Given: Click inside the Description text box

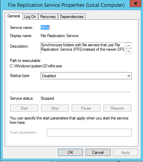Looking at the screenshot, I should coord(83,48).
